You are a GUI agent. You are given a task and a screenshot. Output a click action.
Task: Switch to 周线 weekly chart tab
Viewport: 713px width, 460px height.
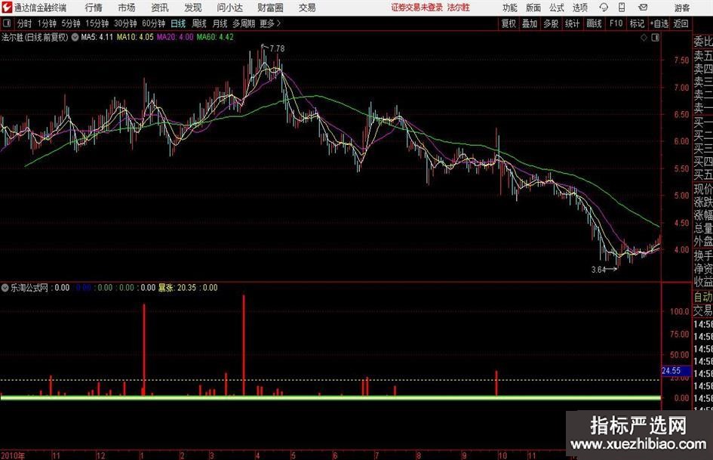click(x=199, y=23)
